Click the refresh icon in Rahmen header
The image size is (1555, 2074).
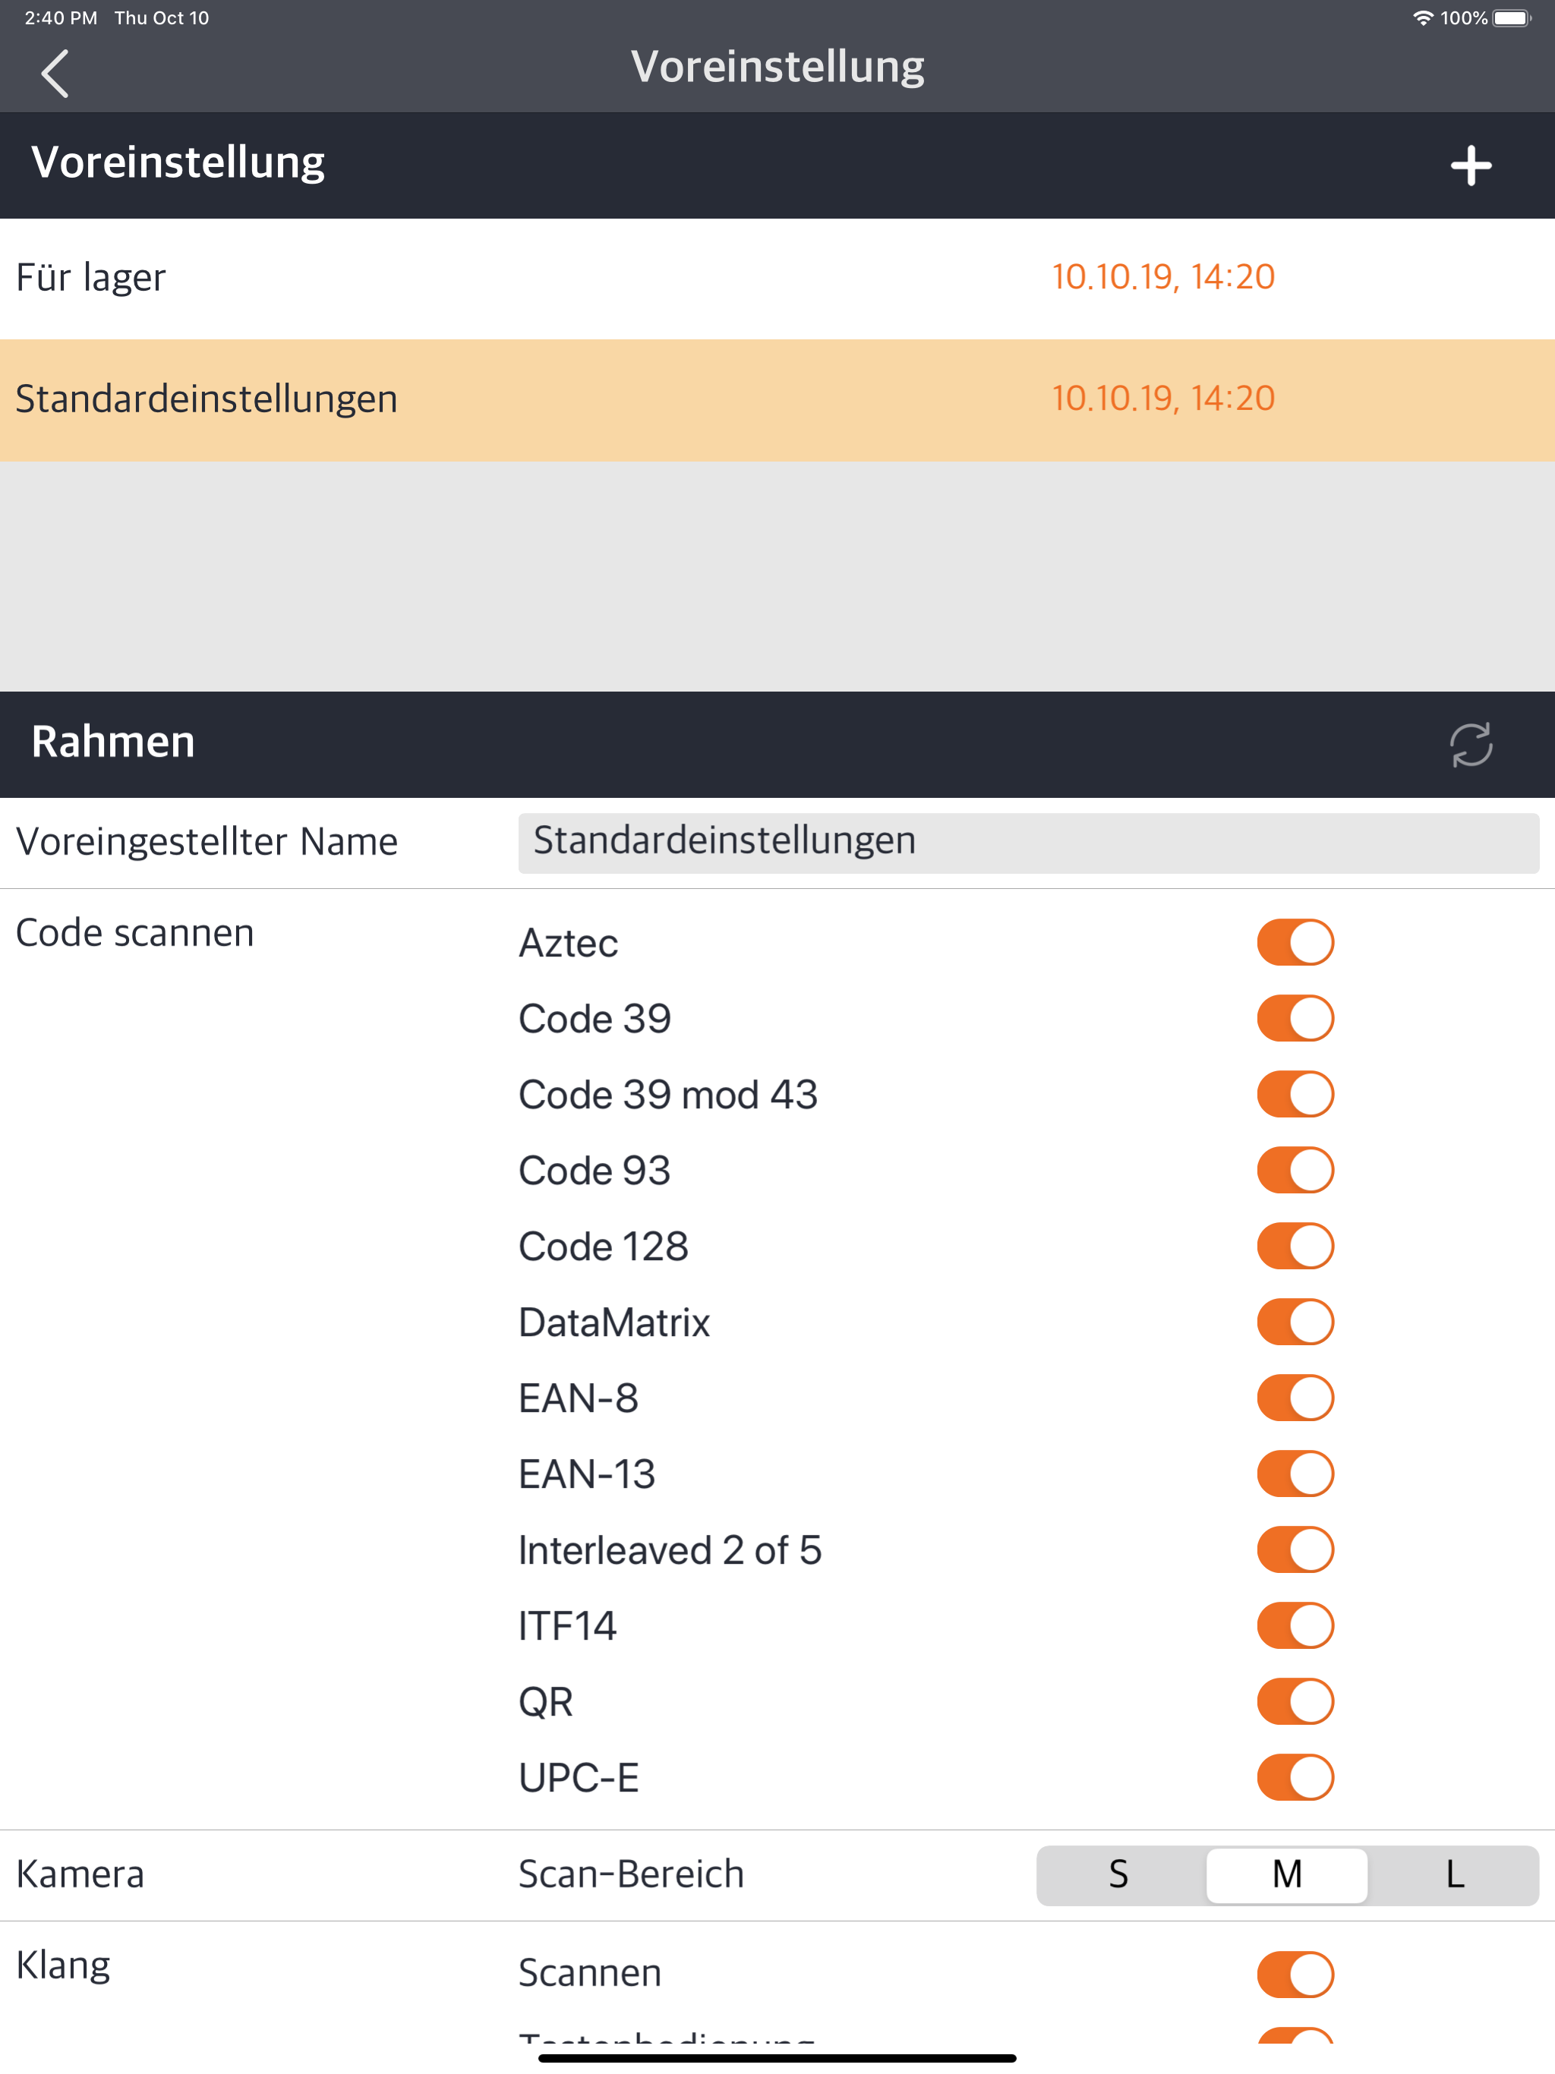[1470, 745]
